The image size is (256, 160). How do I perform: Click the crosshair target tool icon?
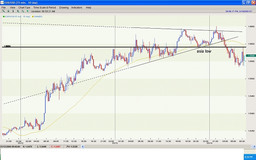click(8, 11)
